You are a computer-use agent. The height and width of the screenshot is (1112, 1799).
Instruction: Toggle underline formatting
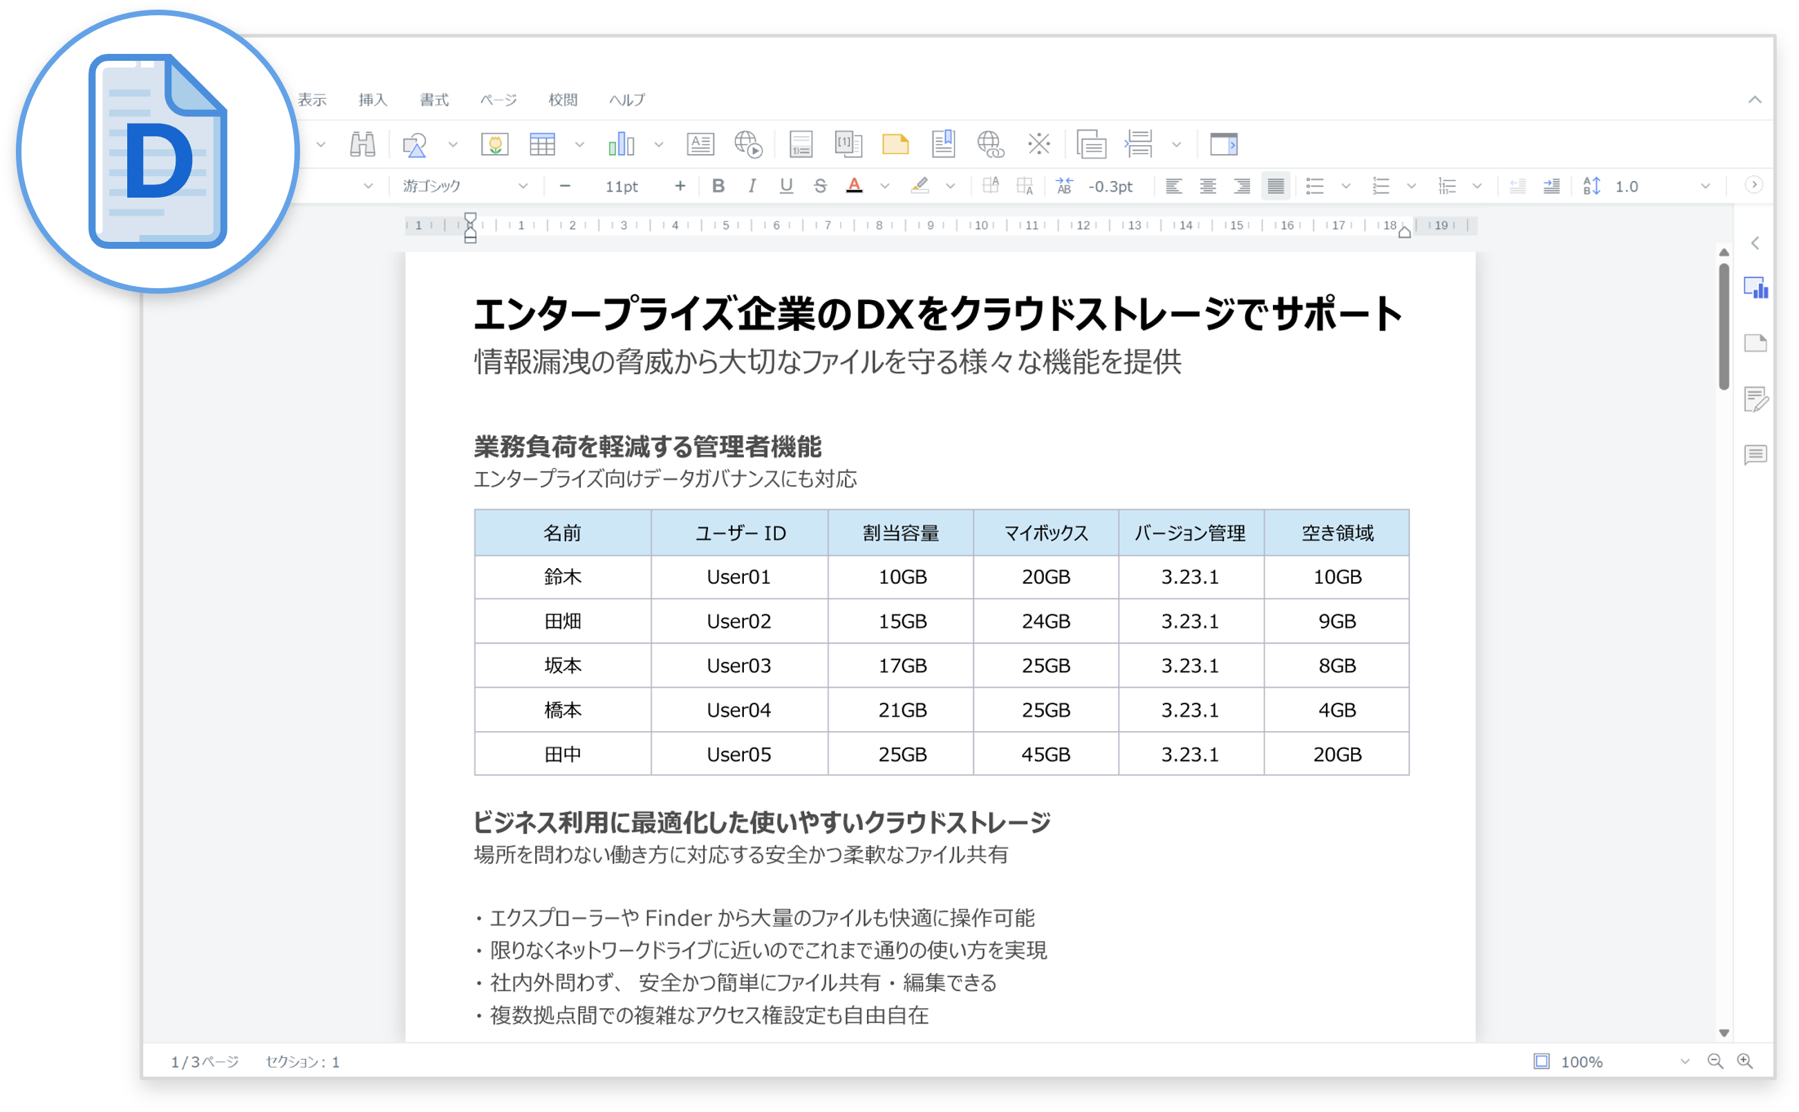786,186
